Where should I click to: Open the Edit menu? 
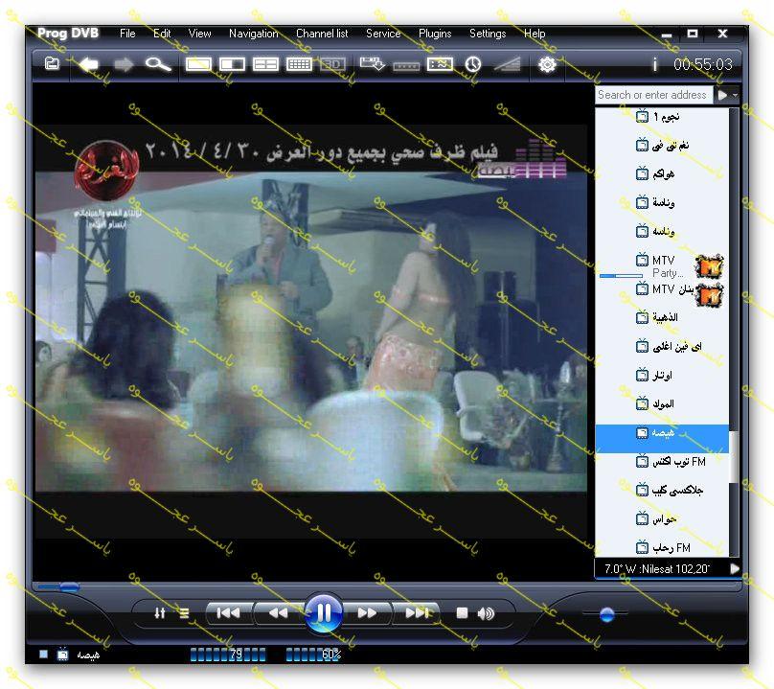[x=162, y=34]
